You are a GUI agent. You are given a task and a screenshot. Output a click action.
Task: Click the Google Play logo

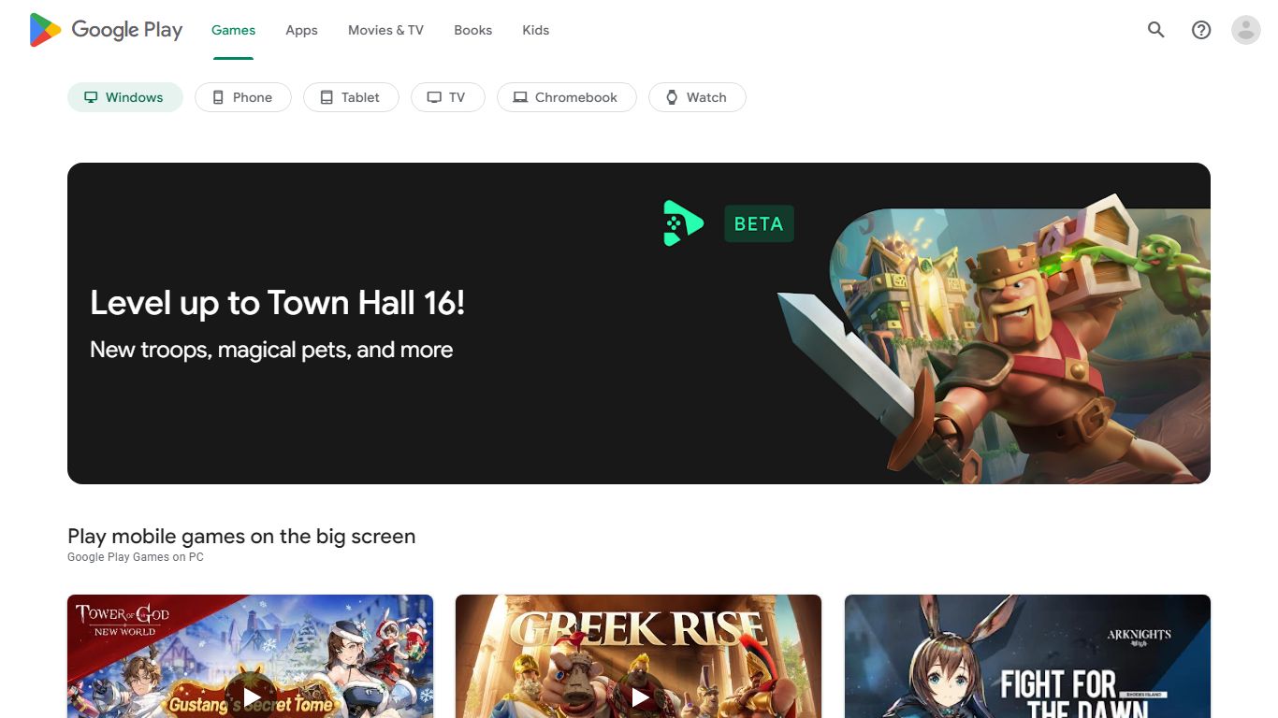[x=106, y=30]
